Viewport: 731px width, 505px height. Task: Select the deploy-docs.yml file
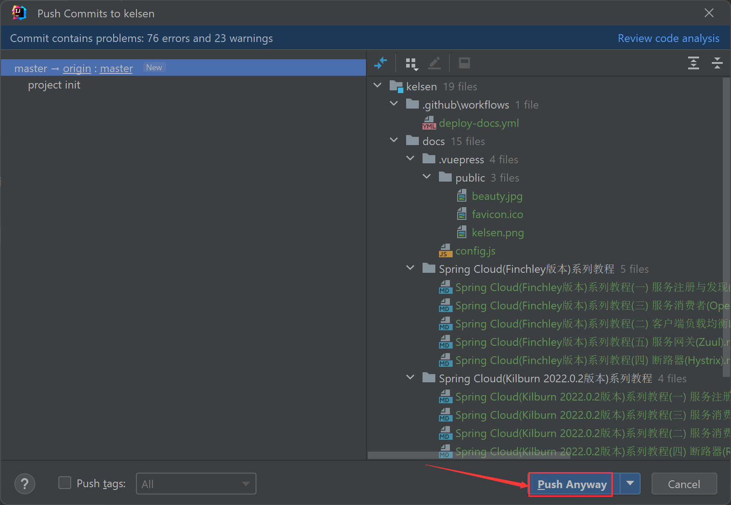[478, 123]
